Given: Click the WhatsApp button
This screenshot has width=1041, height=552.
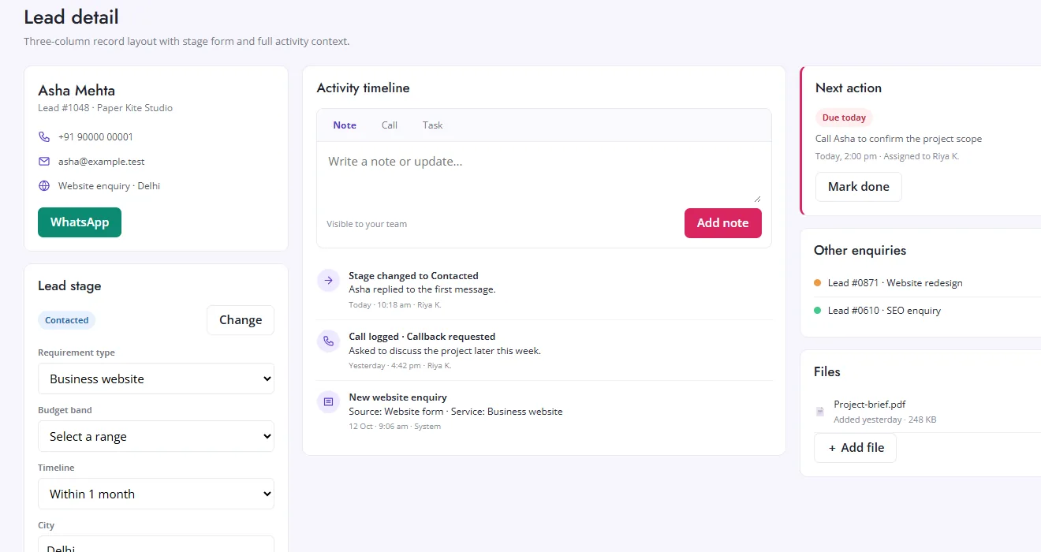Looking at the screenshot, I should 80,222.
